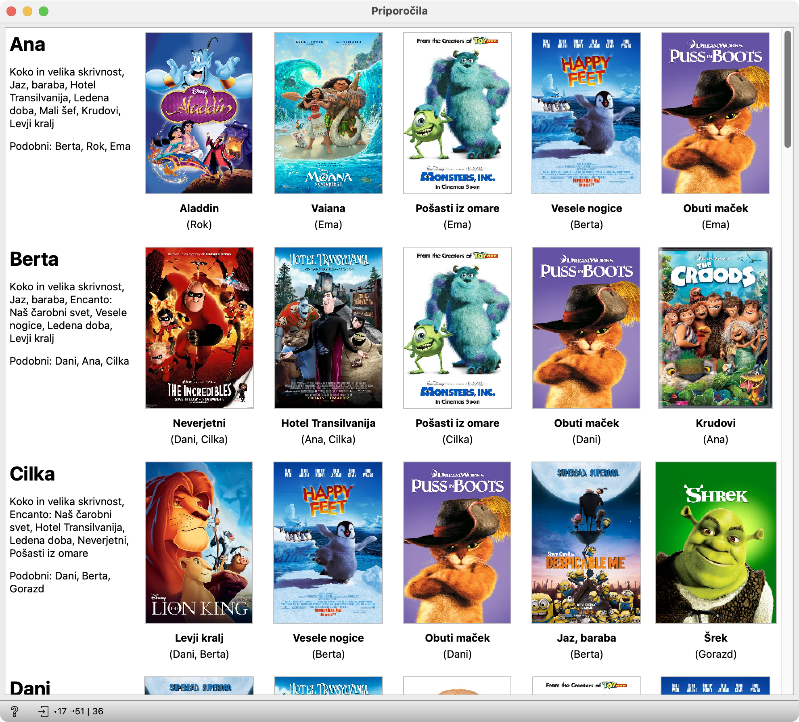
Task: Select the Moana poster labeled Vaiana
Action: click(x=328, y=113)
